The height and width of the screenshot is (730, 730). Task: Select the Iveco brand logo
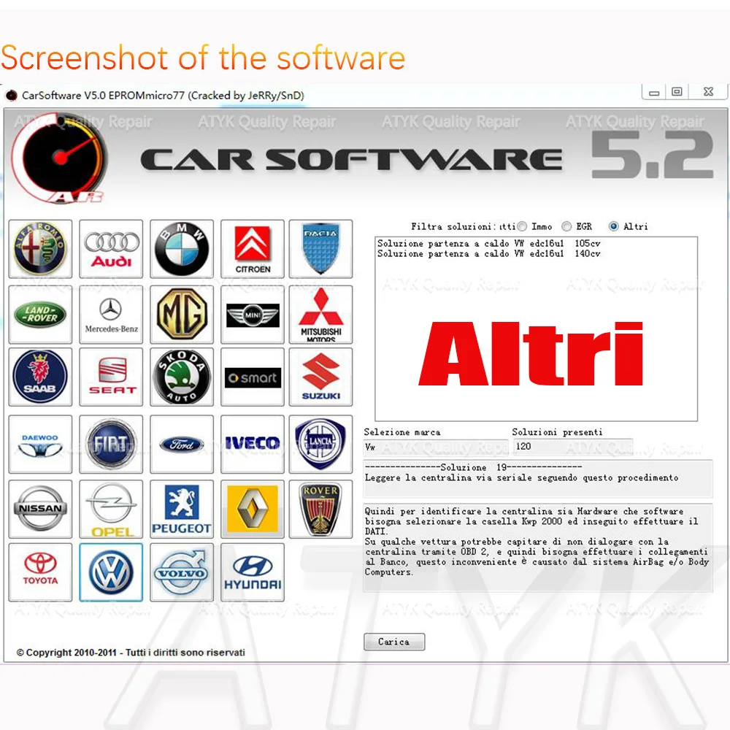pyautogui.click(x=253, y=445)
